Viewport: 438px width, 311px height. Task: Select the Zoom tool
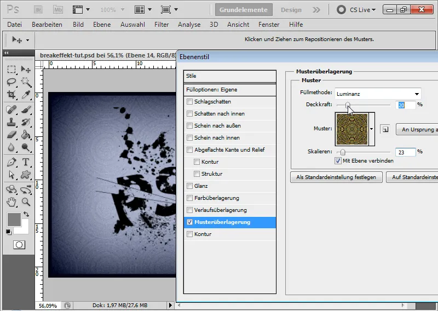click(x=26, y=201)
